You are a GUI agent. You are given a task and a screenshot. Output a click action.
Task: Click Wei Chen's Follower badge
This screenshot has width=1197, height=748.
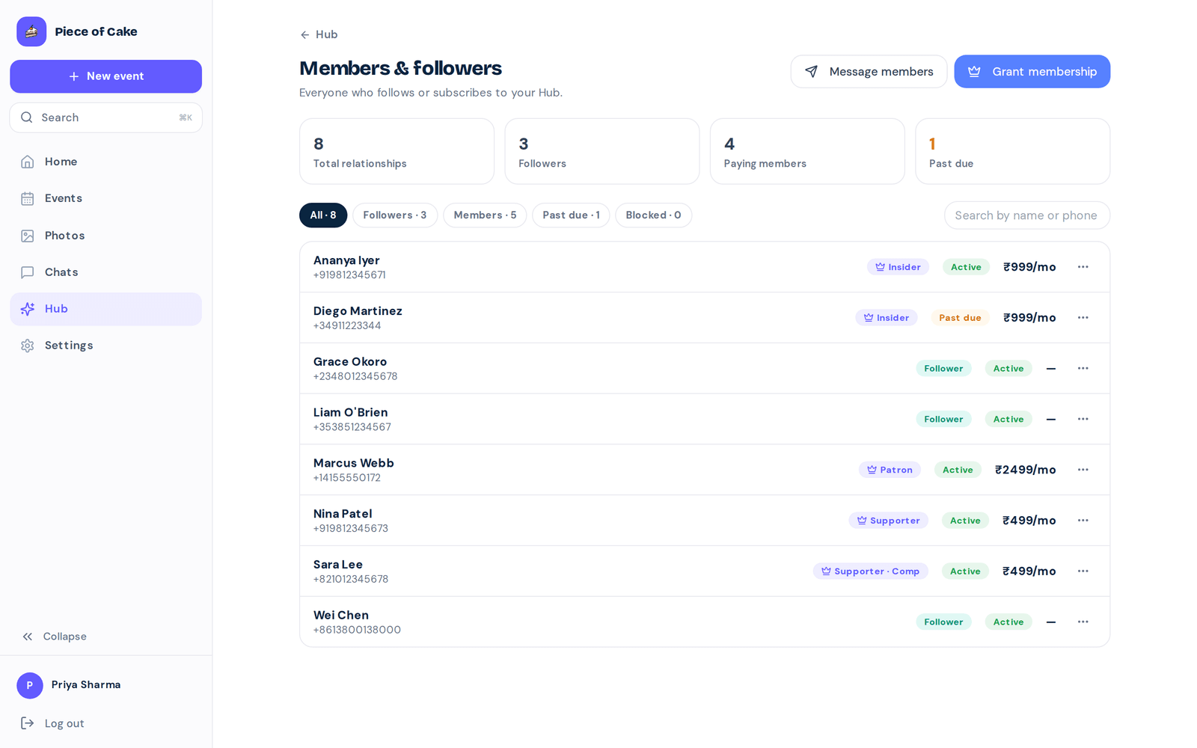943,622
